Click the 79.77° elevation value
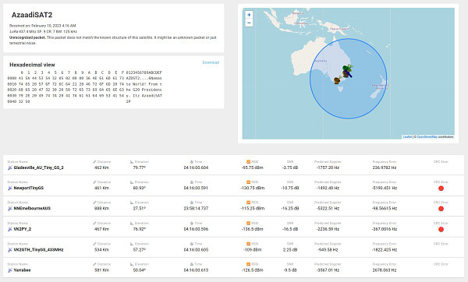468x282 pixels. (x=139, y=167)
